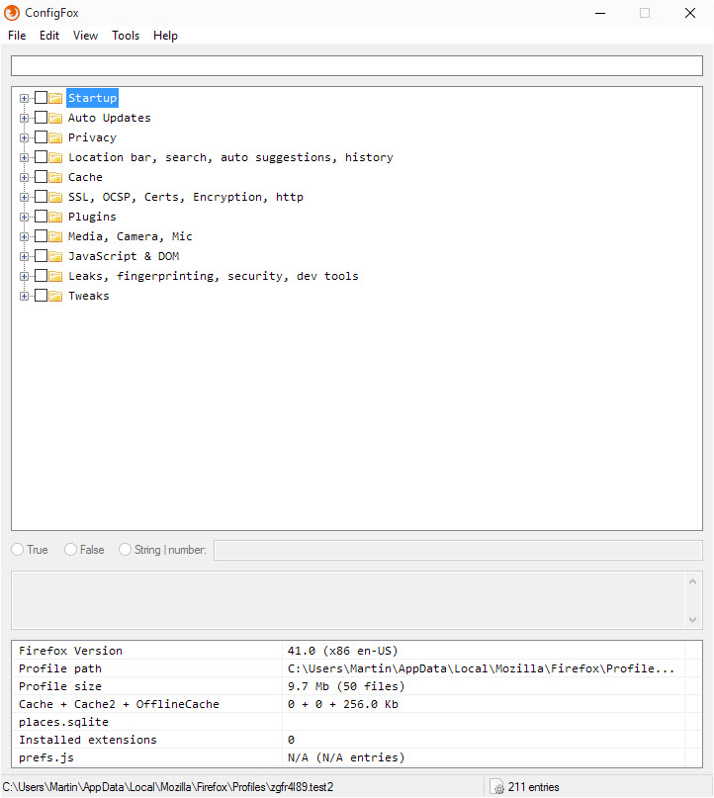714x798 pixels.
Task: Click the '211 entries' status text
Action: (x=533, y=787)
